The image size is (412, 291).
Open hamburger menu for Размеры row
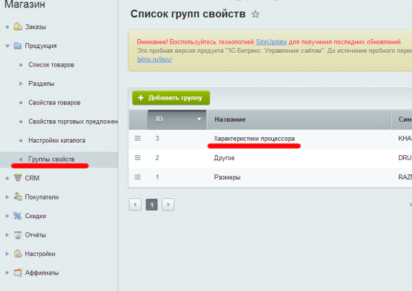[137, 177]
